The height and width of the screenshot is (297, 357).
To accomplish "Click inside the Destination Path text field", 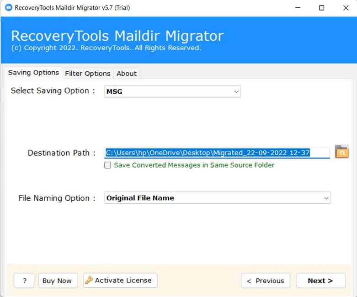I will coord(217,153).
